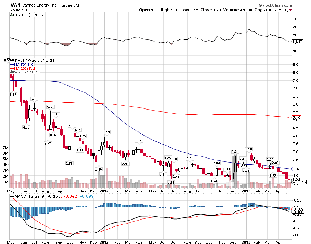311x244 pixels.
Task: Click the 4.38 high price annotation
Action: [72, 126]
